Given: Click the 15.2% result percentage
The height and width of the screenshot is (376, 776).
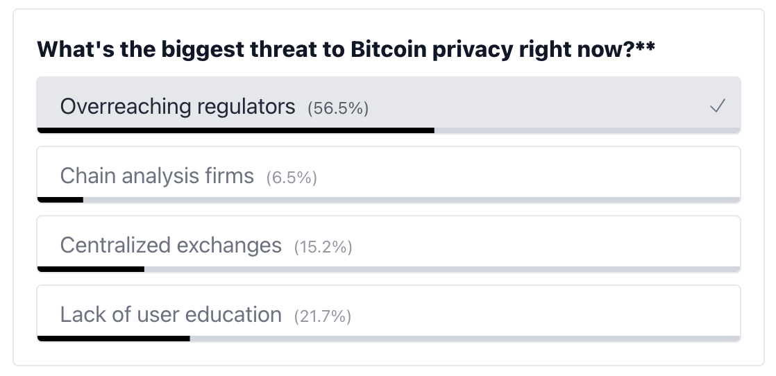Looking at the screenshot, I should 323,246.
